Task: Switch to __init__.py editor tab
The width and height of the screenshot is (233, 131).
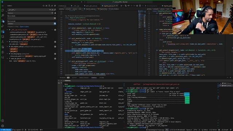Action: click(x=76, y=6)
